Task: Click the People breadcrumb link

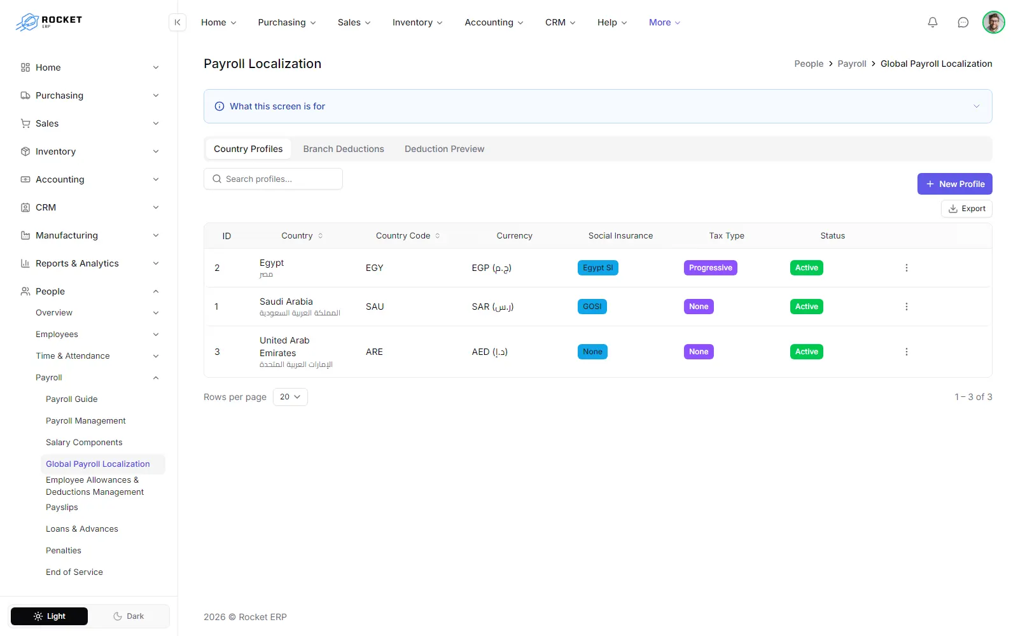Action: pos(809,64)
